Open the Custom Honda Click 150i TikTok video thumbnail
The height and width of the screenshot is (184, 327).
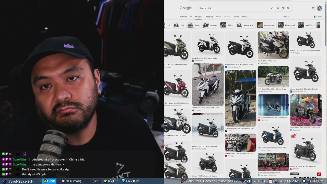point(240,98)
